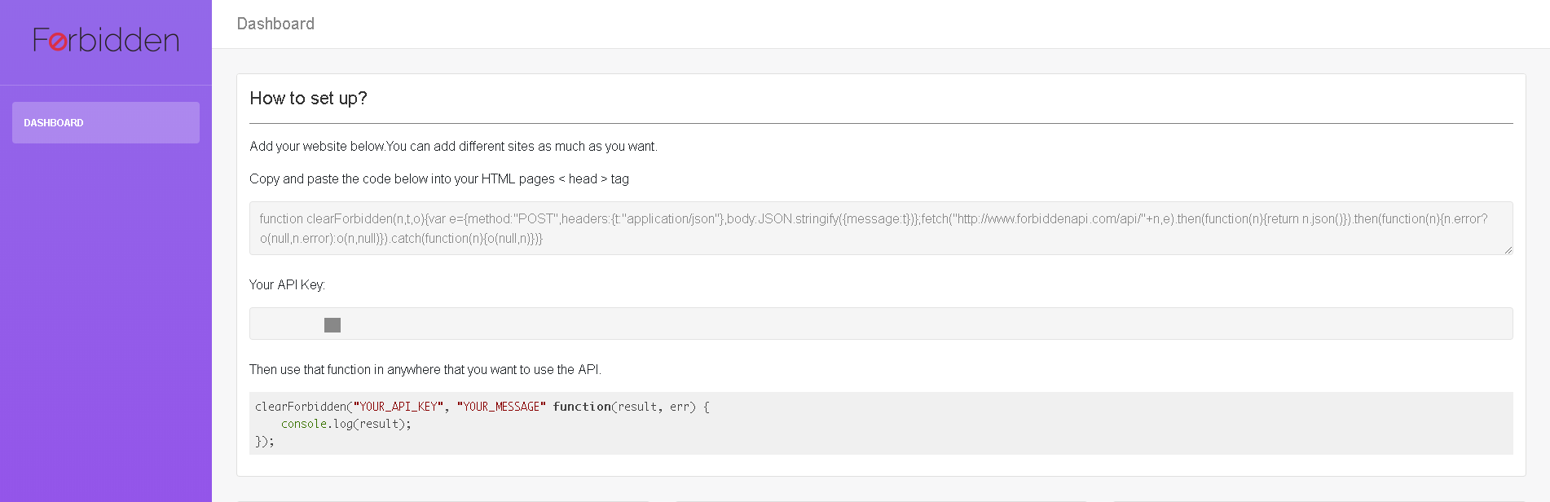The image size is (1550, 502).
Task: Click the "YOUR_MESSAGE" string in the example code
Action: tap(501, 407)
